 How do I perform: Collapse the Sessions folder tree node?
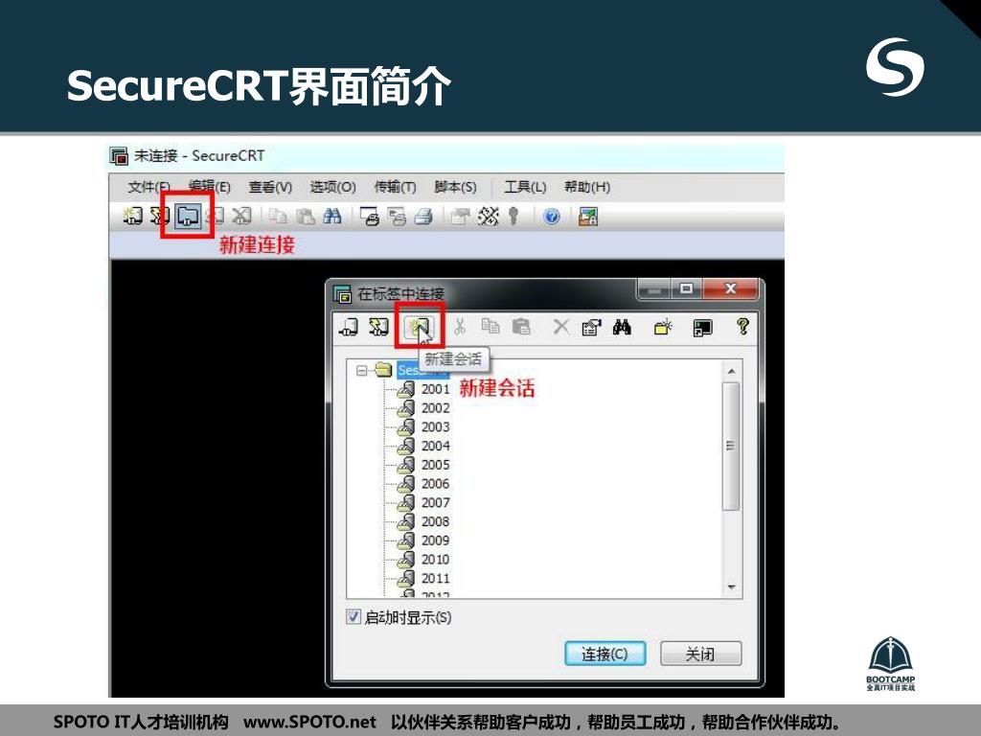[x=361, y=371]
